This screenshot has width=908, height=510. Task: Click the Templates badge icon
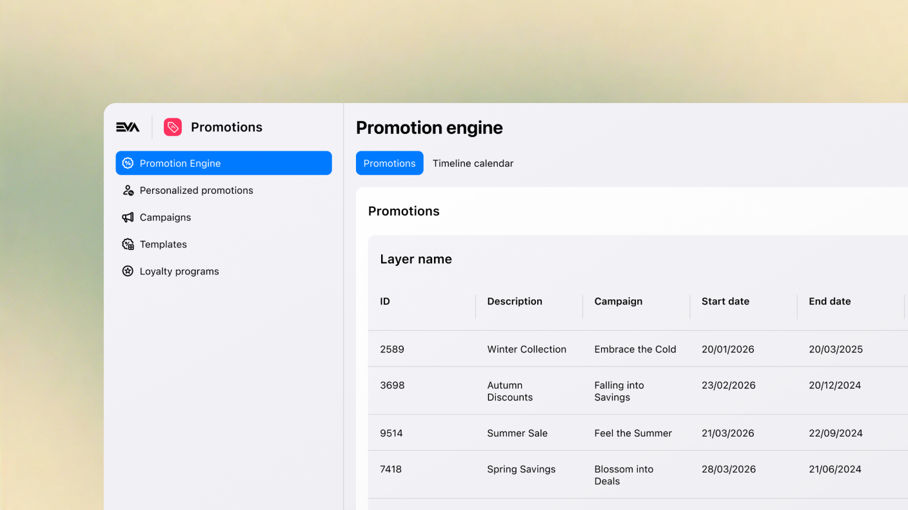point(128,244)
